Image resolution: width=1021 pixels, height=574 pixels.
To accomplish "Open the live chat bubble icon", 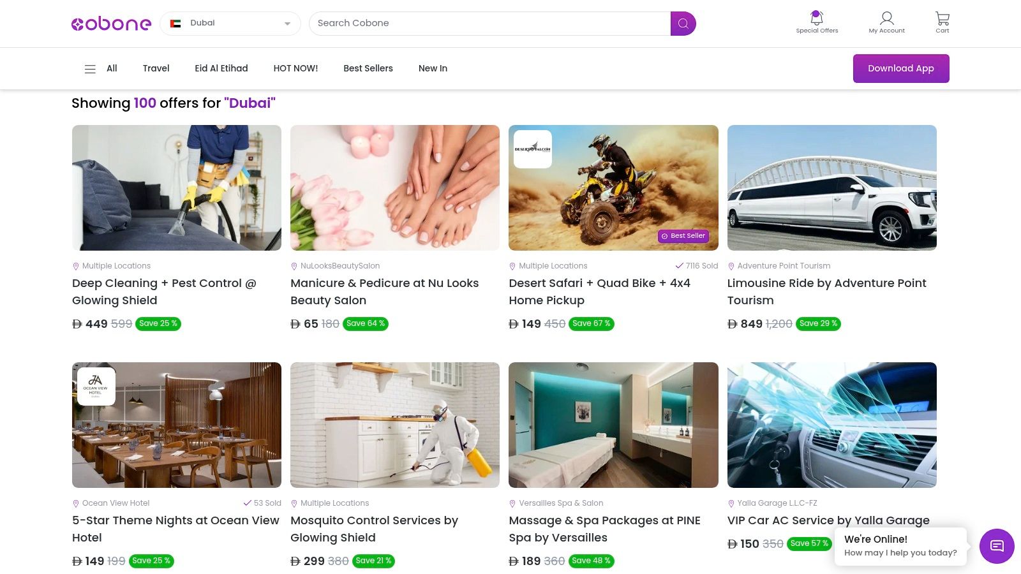I will 997,546.
